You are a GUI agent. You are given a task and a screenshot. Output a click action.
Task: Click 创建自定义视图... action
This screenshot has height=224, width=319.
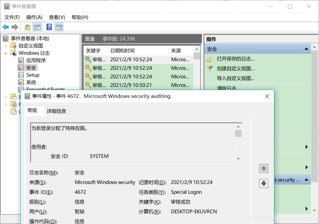coord(236,69)
